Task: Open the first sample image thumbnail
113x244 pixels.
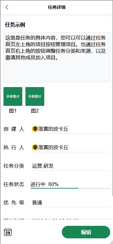Action: 13,96
